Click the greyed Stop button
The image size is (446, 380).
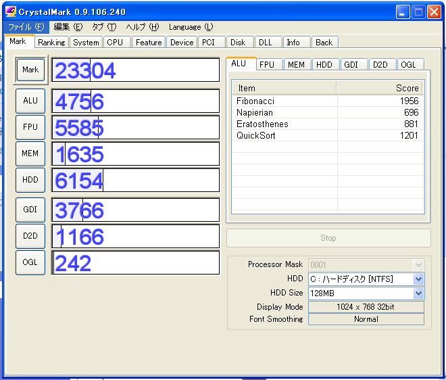pyautogui.click(x=328, y=238)
